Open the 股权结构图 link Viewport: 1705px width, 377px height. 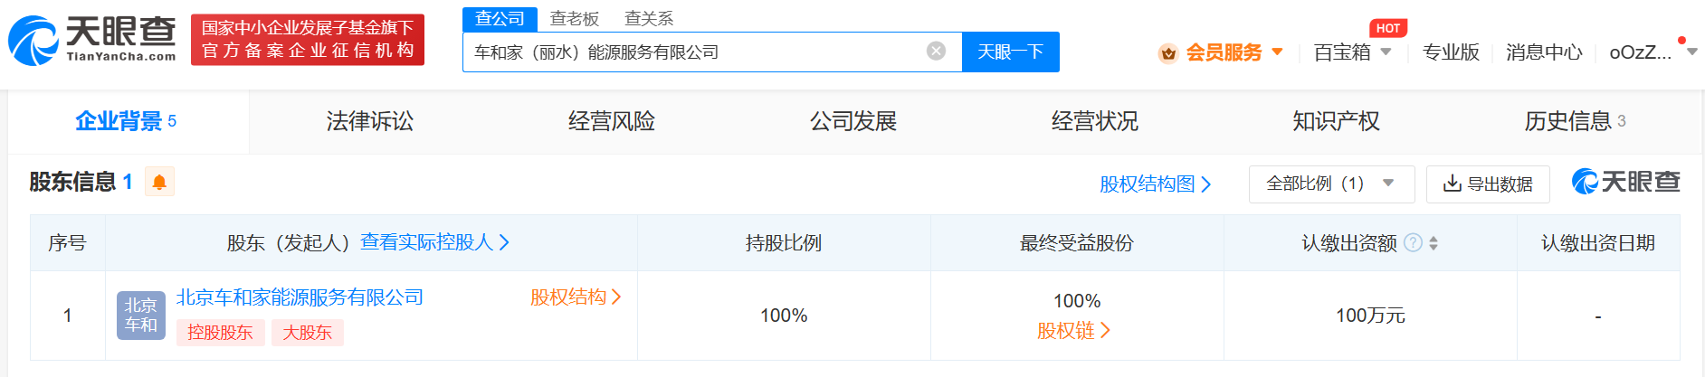pyautogui.click(x=1155, y=184)
